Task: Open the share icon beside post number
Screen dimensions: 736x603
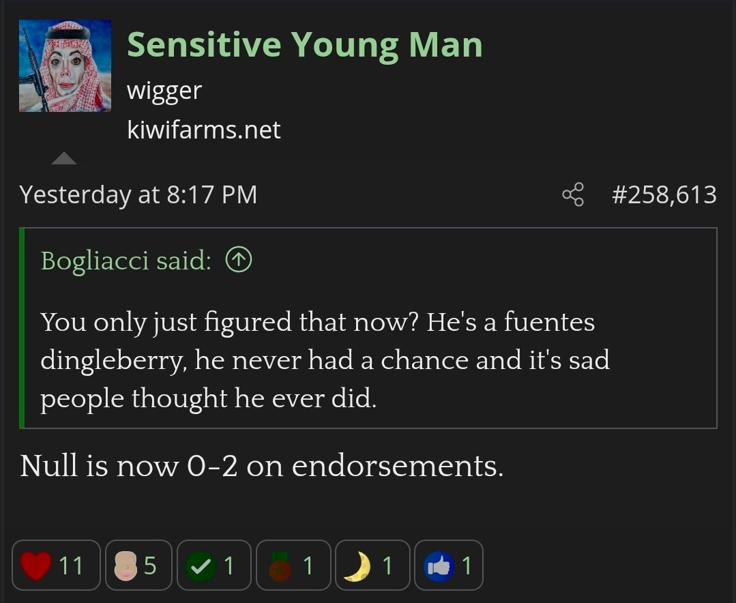Action: coord(573,195)
